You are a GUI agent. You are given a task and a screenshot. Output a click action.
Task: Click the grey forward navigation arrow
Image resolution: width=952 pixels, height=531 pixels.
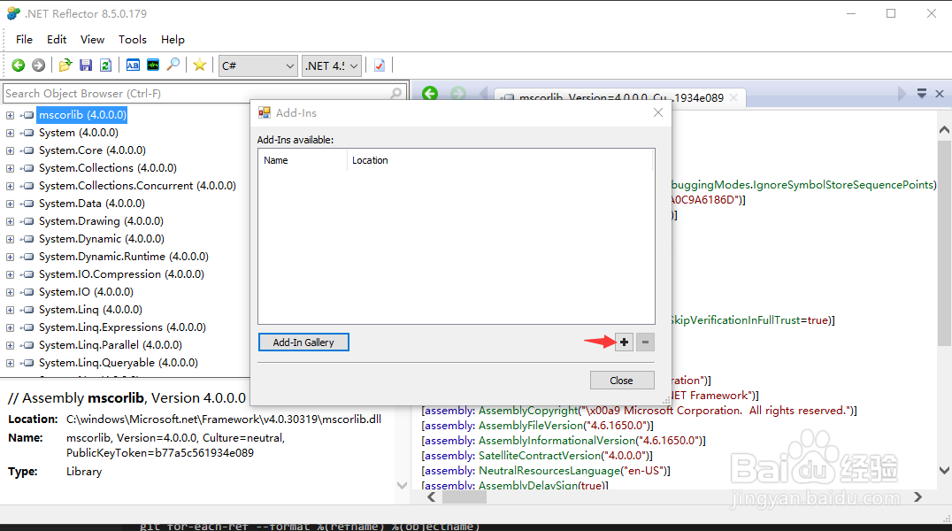(x=38, y=65)
